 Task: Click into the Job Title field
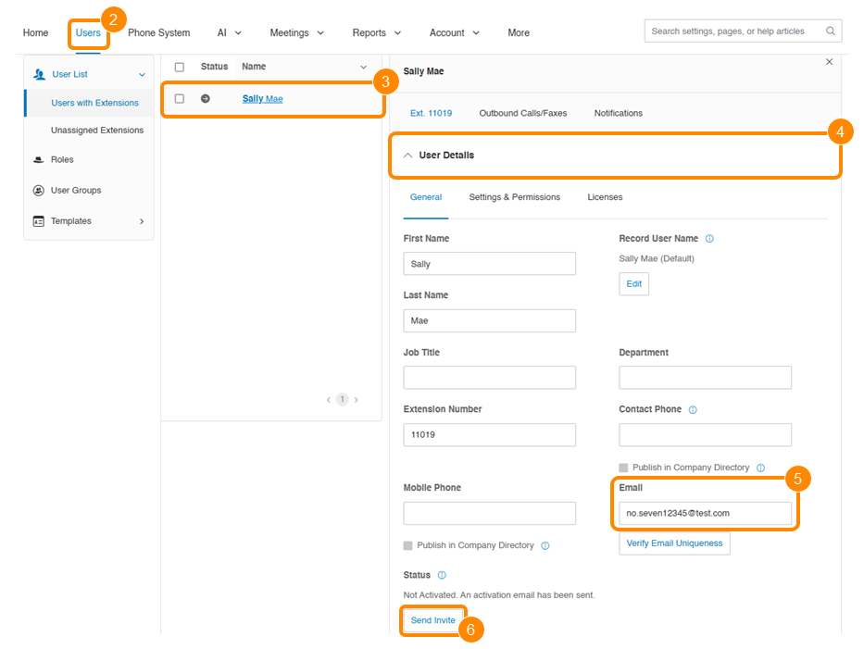(x=489, y=378)
